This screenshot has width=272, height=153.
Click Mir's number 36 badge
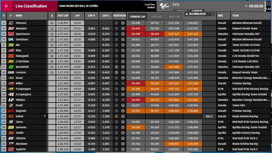coord(11,45)
